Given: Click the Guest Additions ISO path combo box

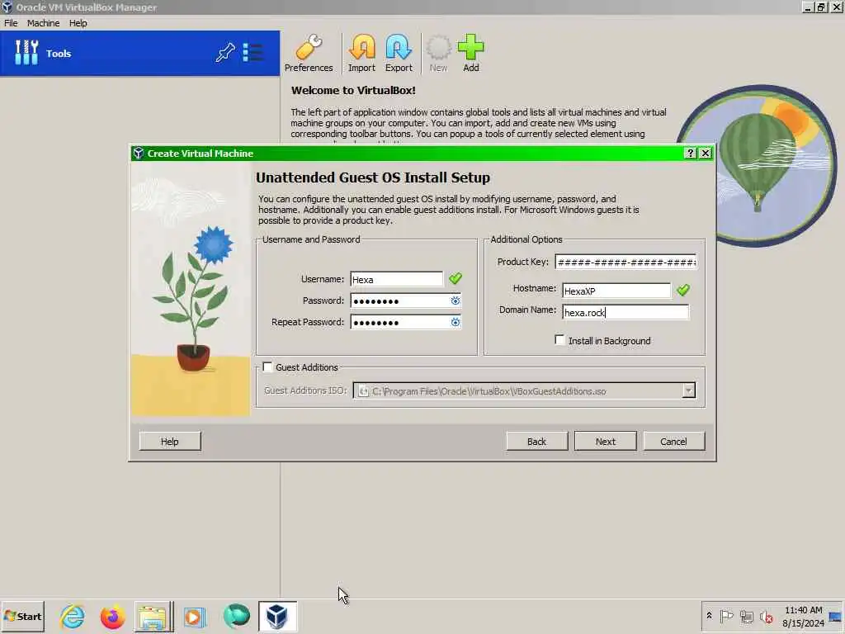Looking at the screenshot, I should tap(524, 390).
